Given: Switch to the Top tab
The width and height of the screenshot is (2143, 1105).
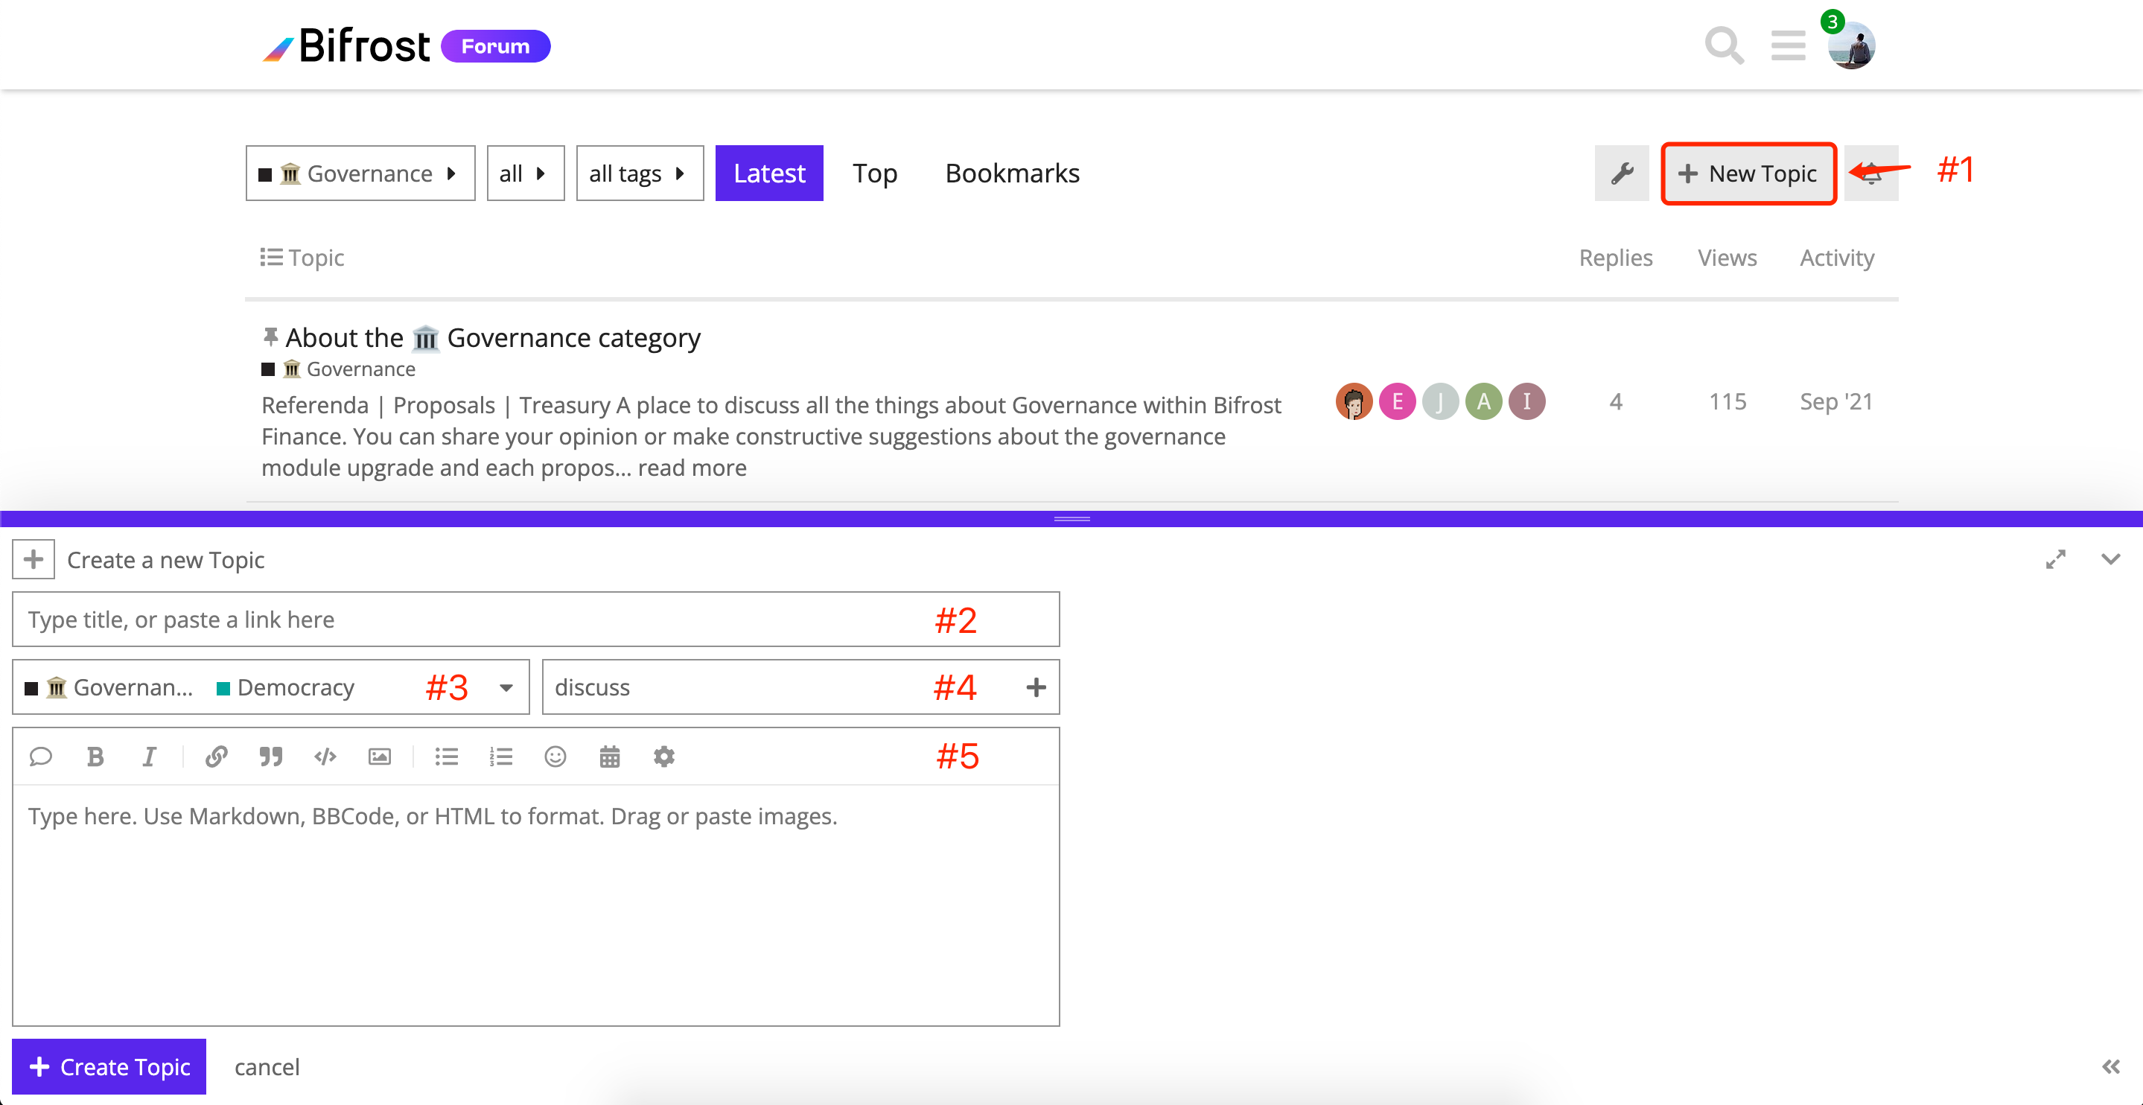Looking at the screenshot, I should (x=874, y=173).
